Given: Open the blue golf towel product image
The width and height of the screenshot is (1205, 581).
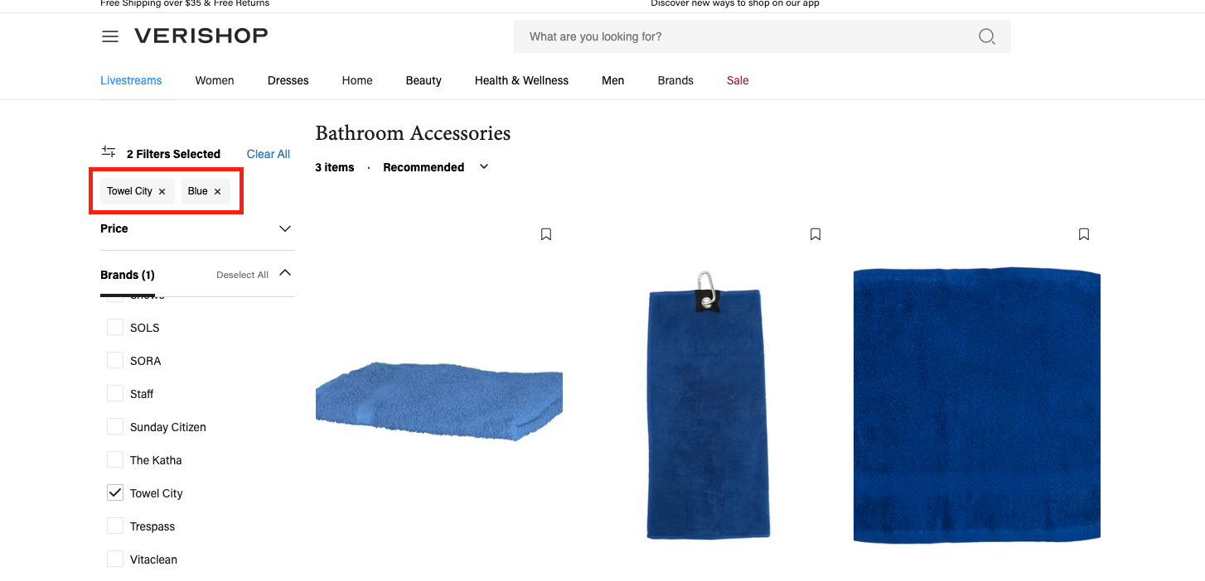Looking at the screenshot, I should 709,405.
